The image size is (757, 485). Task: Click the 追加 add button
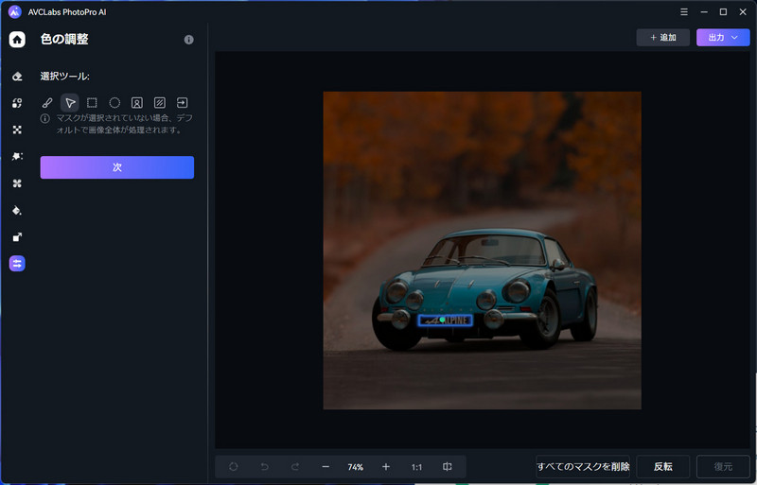(663, 38)
